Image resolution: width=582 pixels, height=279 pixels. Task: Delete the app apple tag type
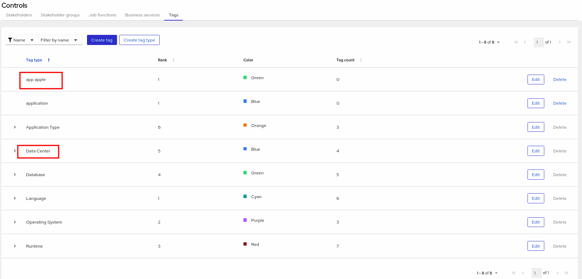tap(560, 80)
